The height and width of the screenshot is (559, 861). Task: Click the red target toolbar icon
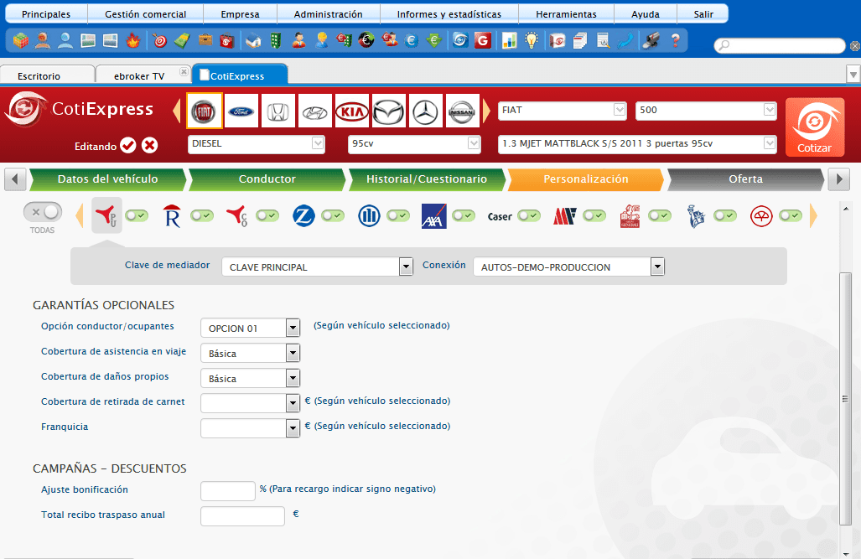tap(160, 40)
